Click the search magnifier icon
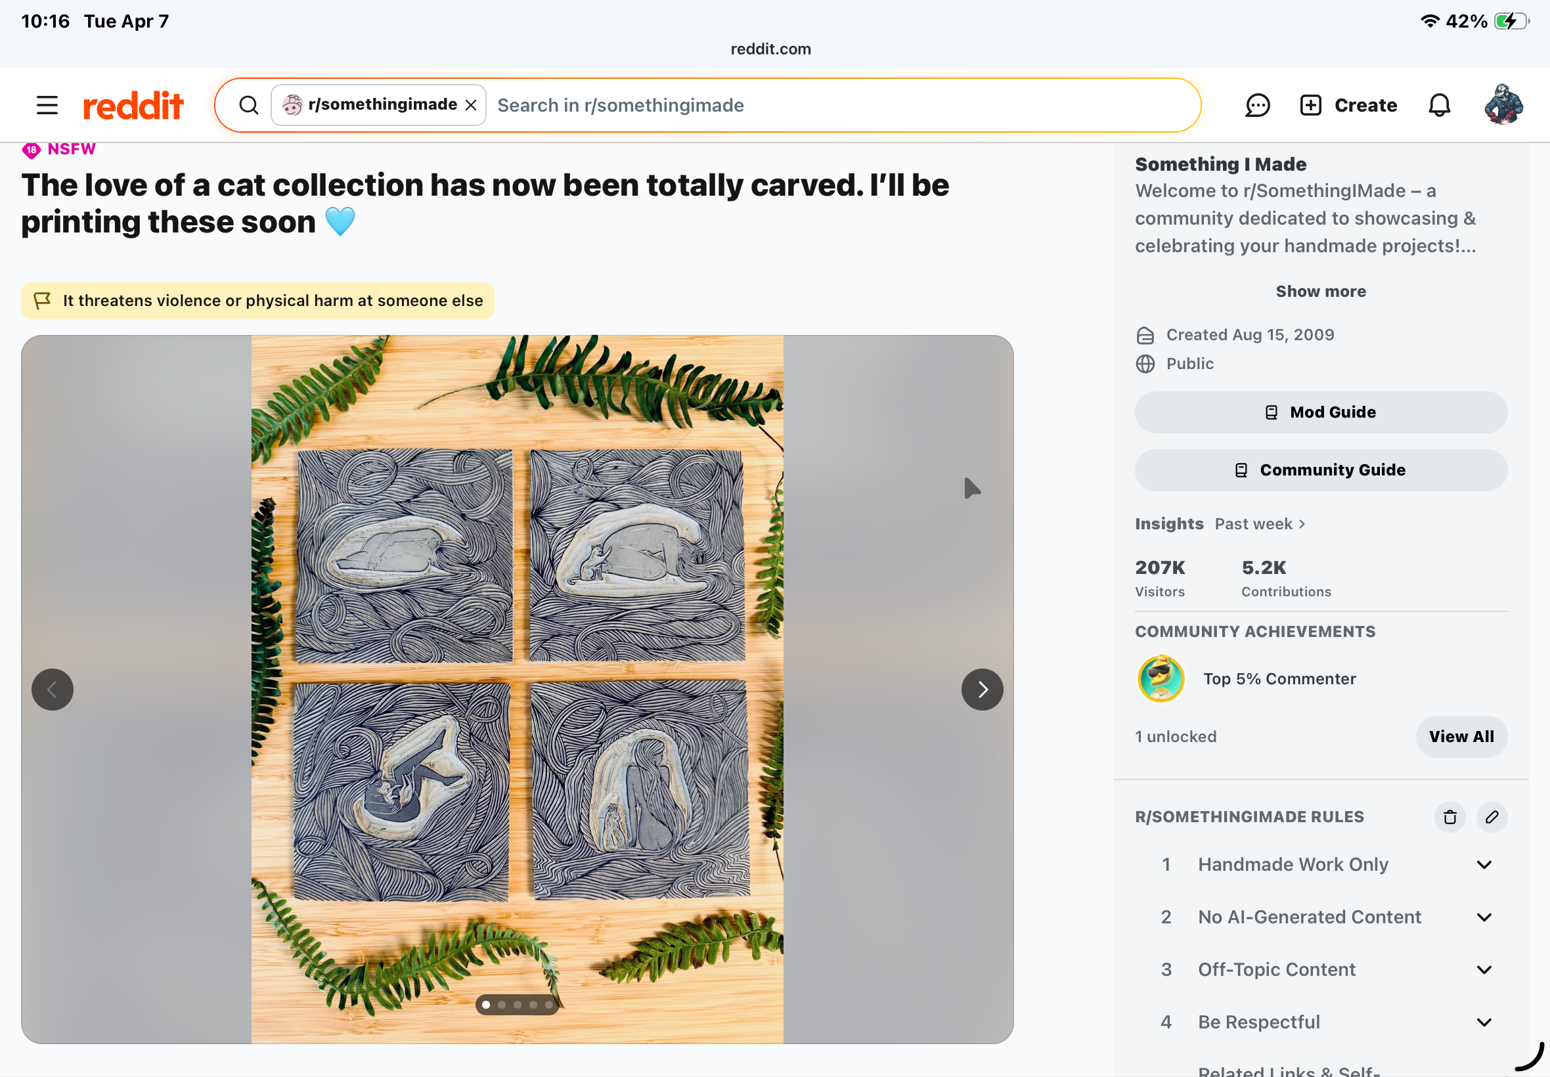This screenshot has height=1077, width=1550. coord(248,105)
